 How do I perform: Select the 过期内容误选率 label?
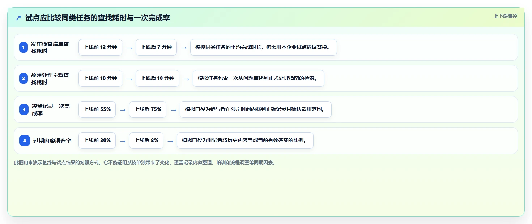tap(52, 141)
